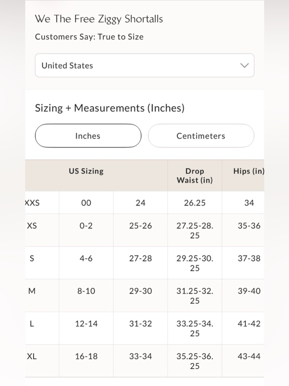289x386 pixels.
Task: Switch measurements to Centimeters
Action: point(201,136)
